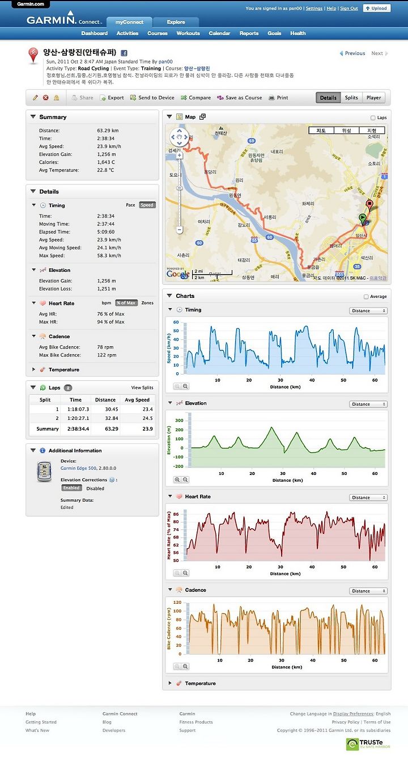Zoom out on the map with minus
Image resolution: width=408 pixels, height=774 pixels.
(x=179, y=230)
